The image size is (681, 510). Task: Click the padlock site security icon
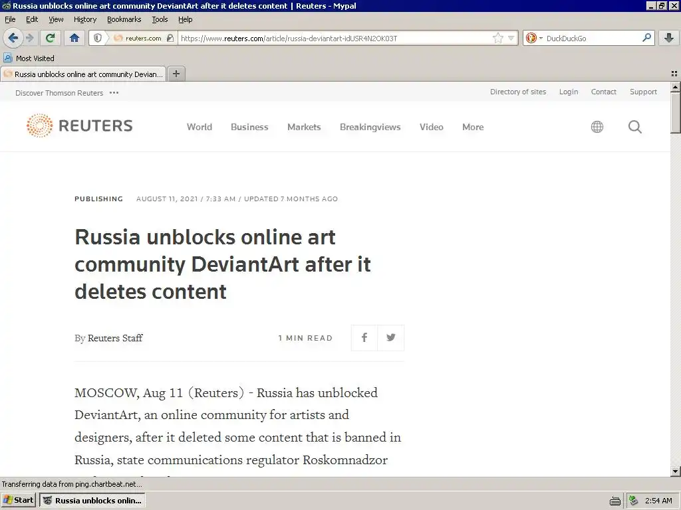point(170,38)
